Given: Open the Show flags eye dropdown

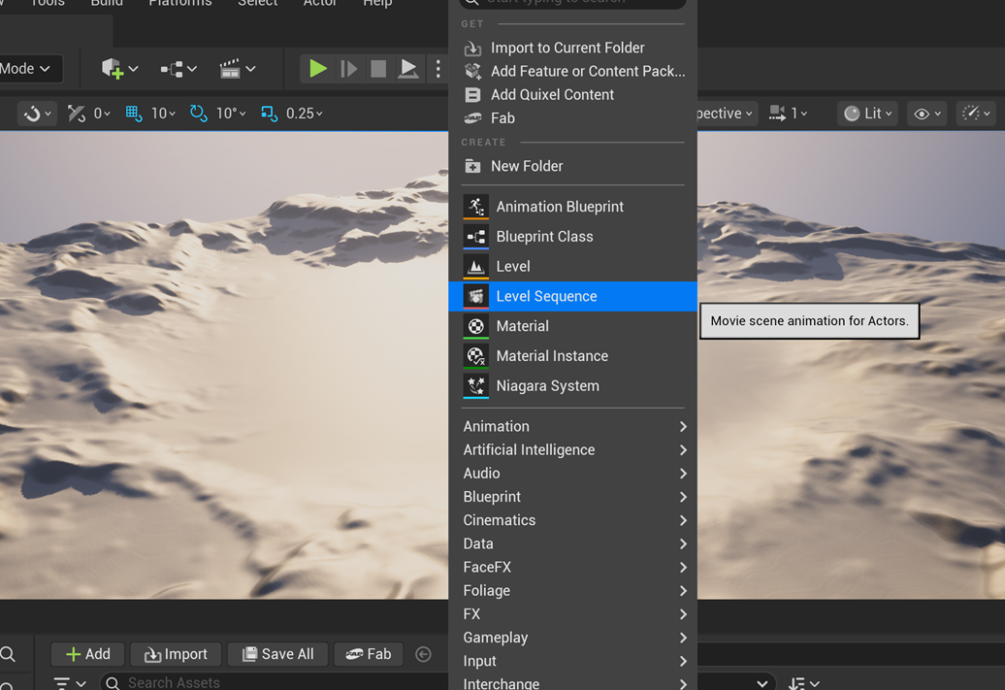Looking at the screenshot, I should click(x=926, y=114).
